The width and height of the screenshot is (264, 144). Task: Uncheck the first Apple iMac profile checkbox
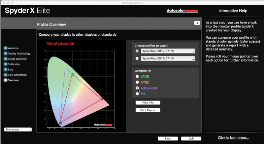point(137,51)
